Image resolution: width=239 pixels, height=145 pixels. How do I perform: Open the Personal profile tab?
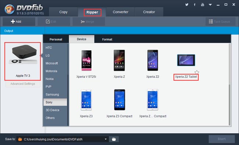click(x=56, y=39)
